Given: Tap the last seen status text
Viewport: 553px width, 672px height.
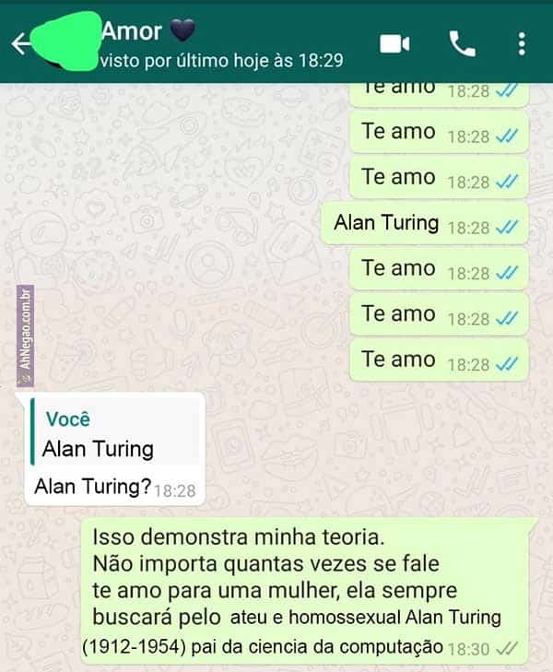Looking at the screenshot, I should pyautogui.click(x=222, y=61).
